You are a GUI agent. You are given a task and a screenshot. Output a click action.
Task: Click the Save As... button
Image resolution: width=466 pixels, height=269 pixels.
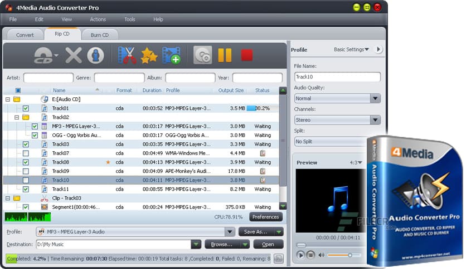[256, 232]
